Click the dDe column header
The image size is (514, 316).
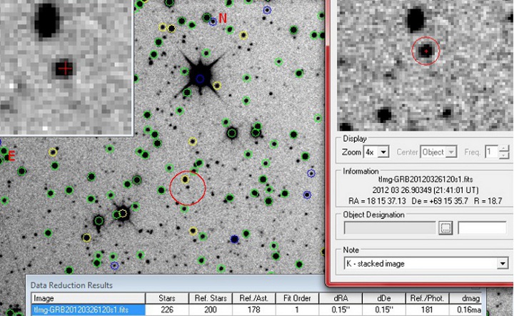point(384,298)
